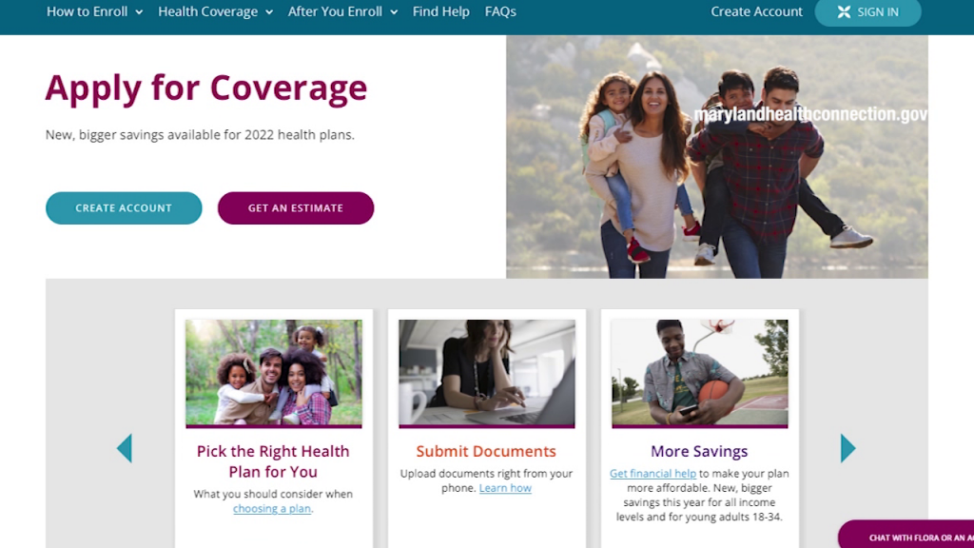Click the hero family banner image
Image resolution: width=974 pixels, height=548 pixels.
click(x=717, y=157)
